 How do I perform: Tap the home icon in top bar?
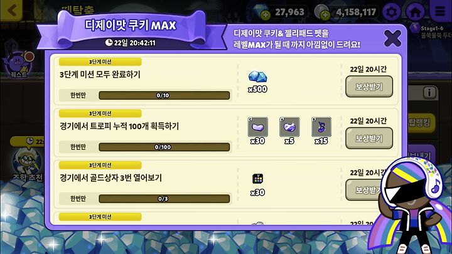coord(415,12)
